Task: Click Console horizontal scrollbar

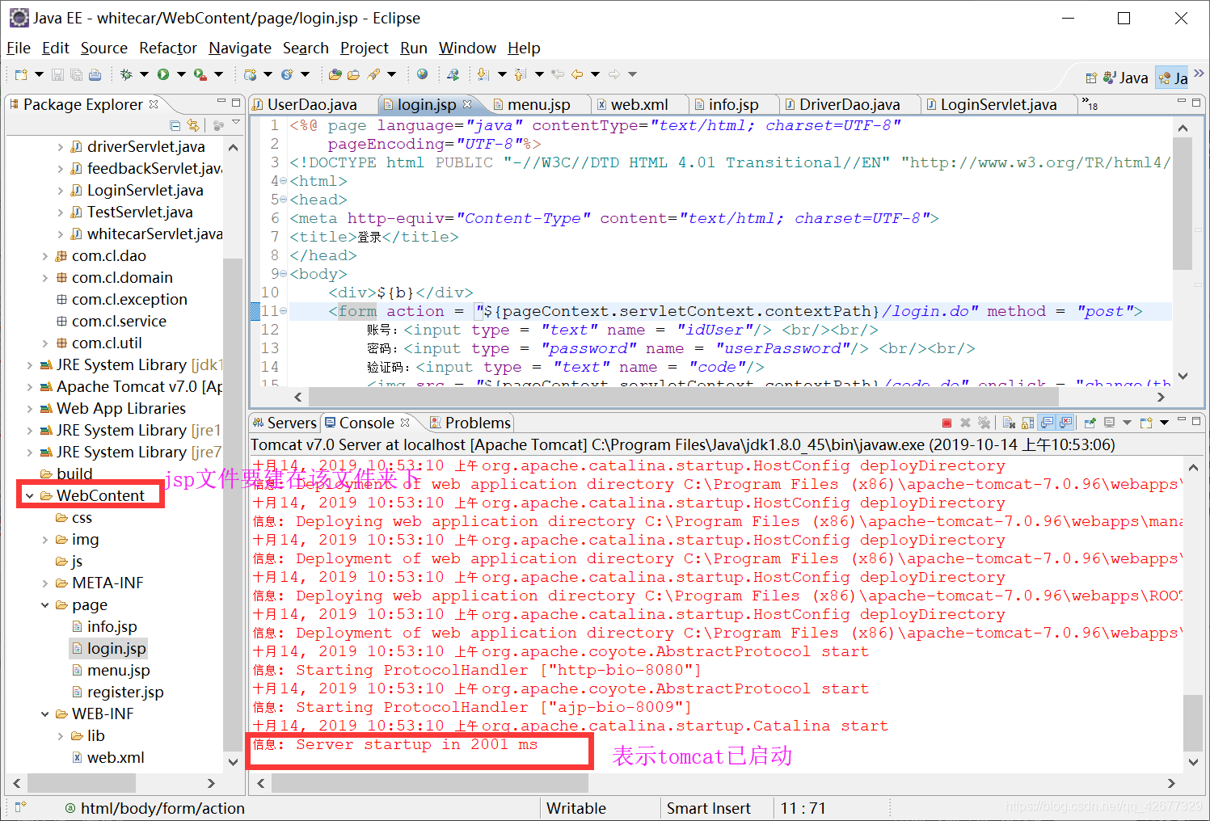Action: [430, 783]
